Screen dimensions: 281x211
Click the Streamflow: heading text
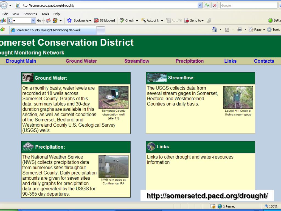[x=181, y=78]
